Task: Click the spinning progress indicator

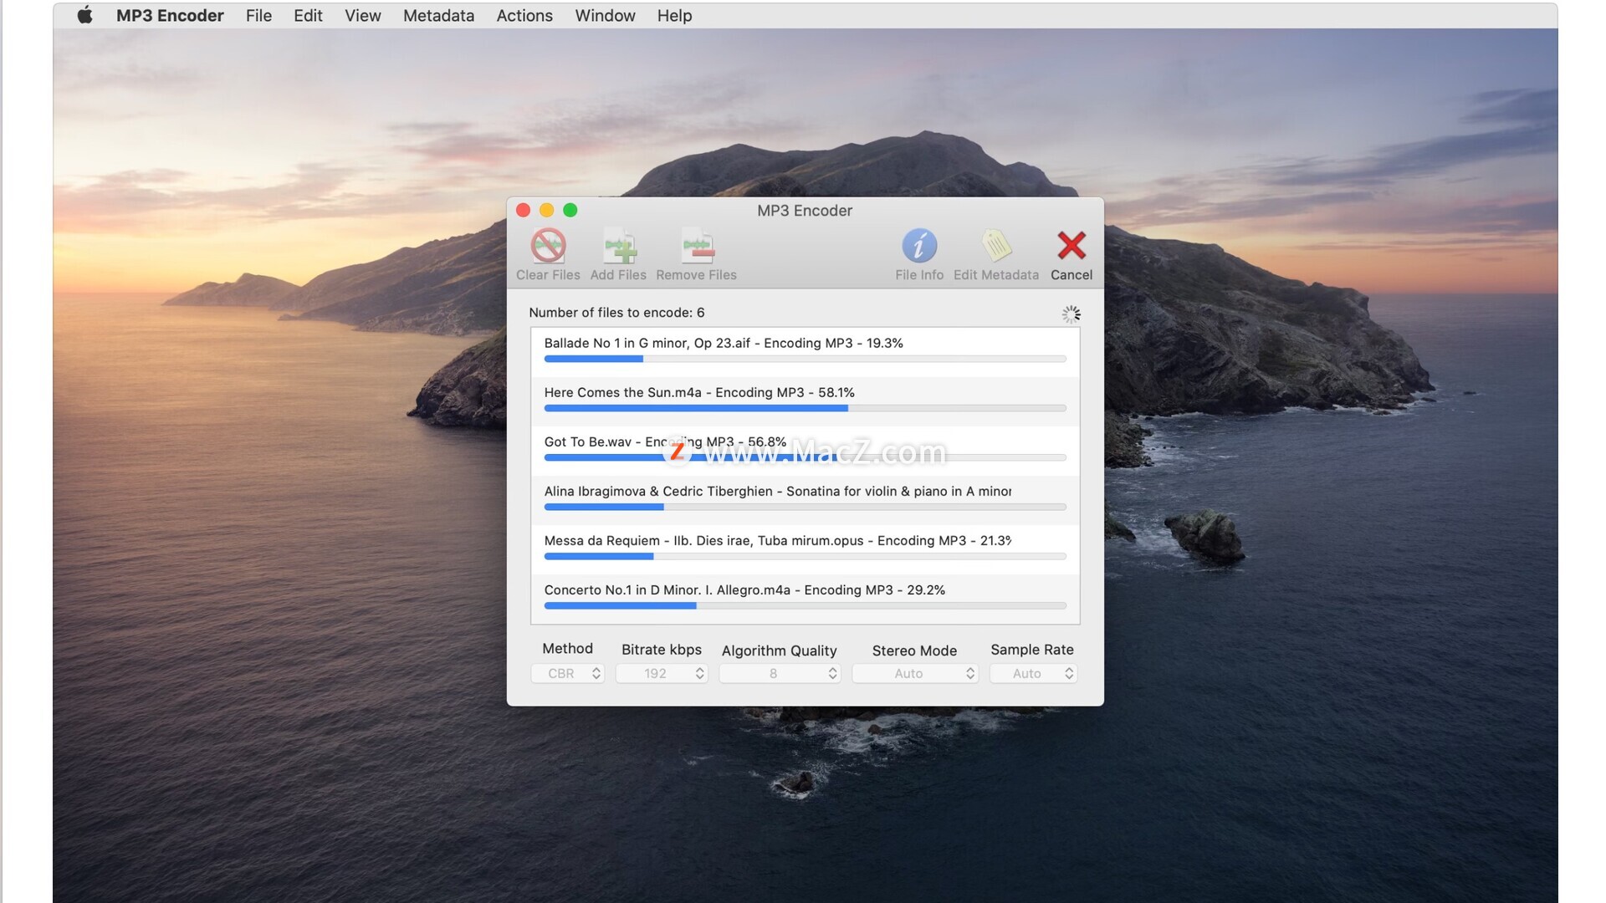Action: click(x=1071, y=314)
